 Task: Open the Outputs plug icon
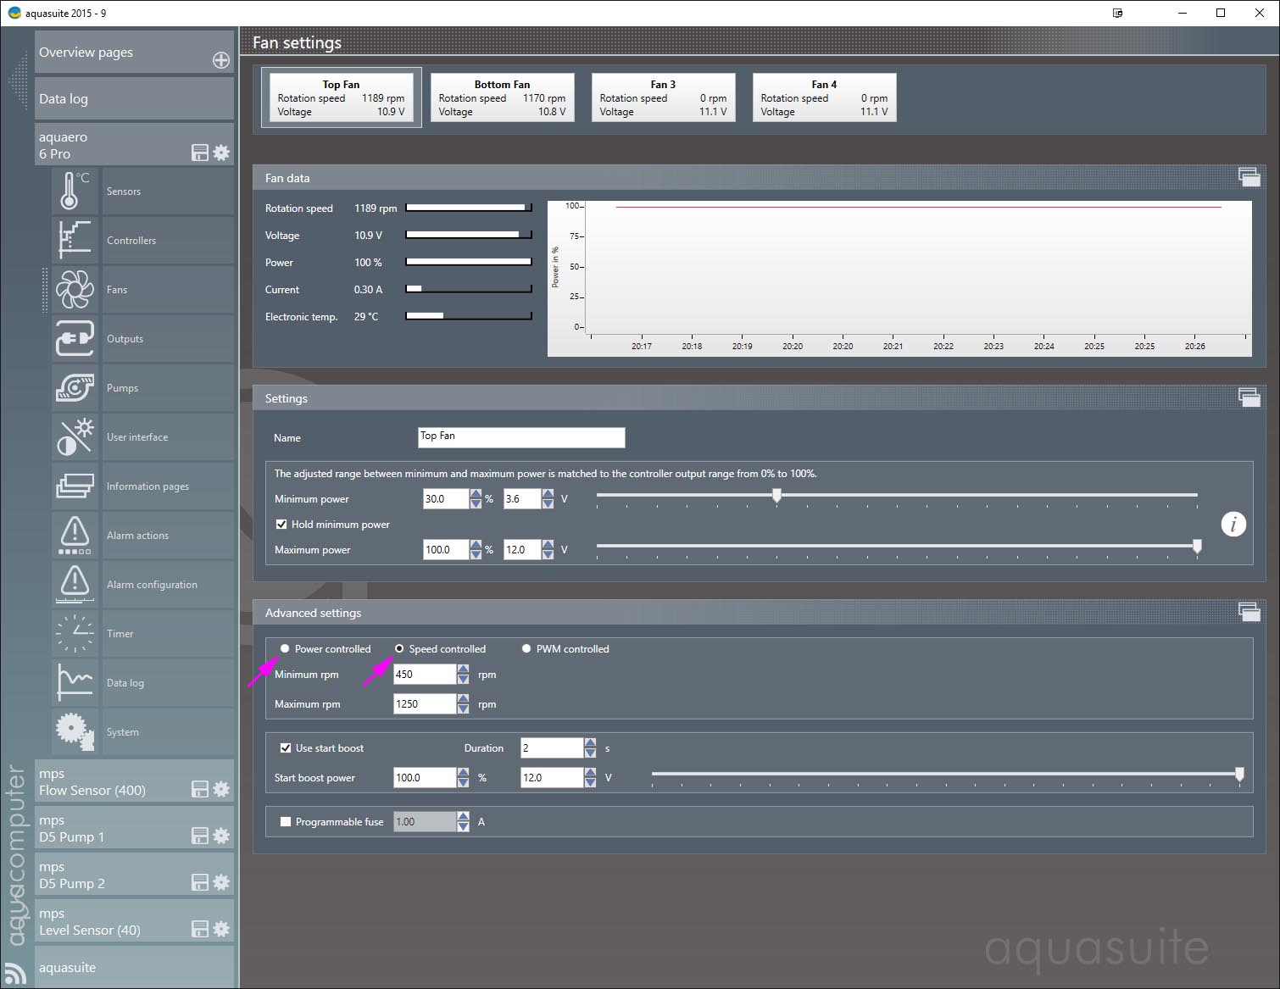pos(75,338)
